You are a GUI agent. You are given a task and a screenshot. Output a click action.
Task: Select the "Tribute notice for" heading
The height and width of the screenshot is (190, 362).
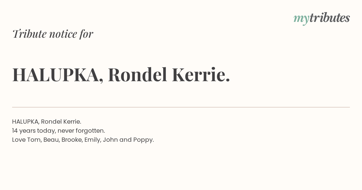point(52,34)
